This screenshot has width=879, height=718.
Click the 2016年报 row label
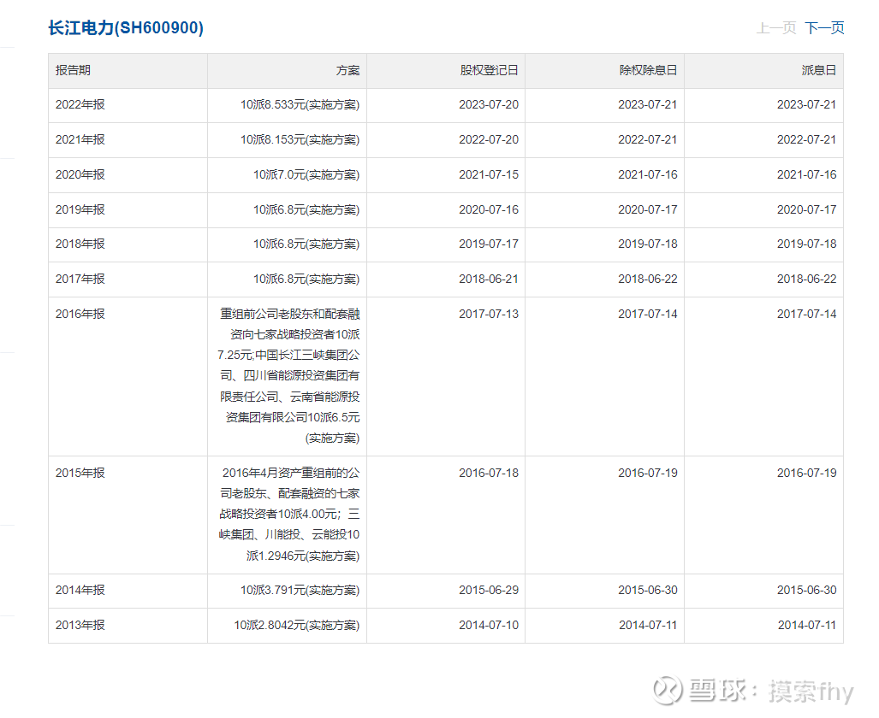(x=80, y=315)
